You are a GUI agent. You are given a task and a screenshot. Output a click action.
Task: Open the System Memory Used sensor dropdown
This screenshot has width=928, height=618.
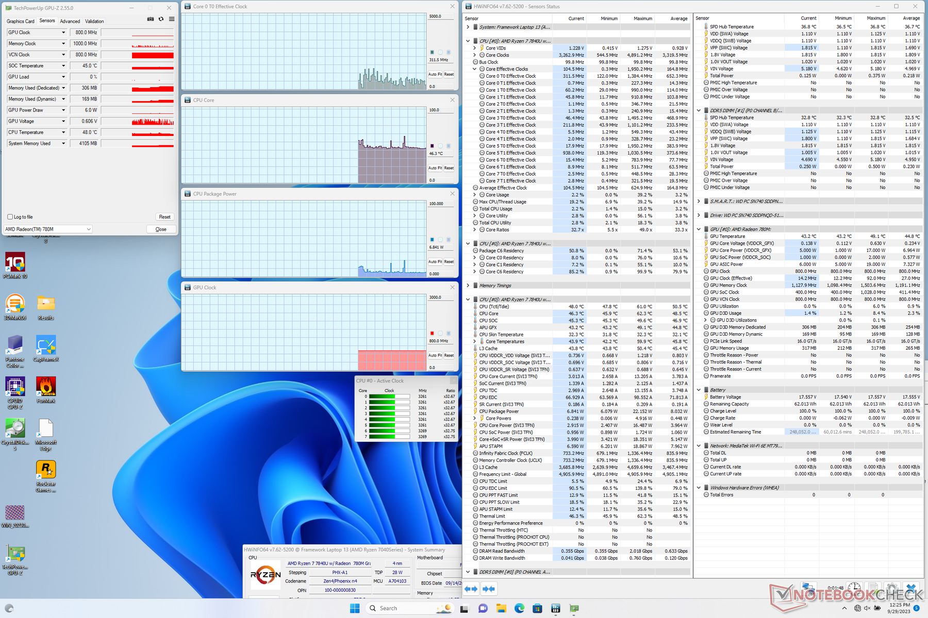coord(63,144)
